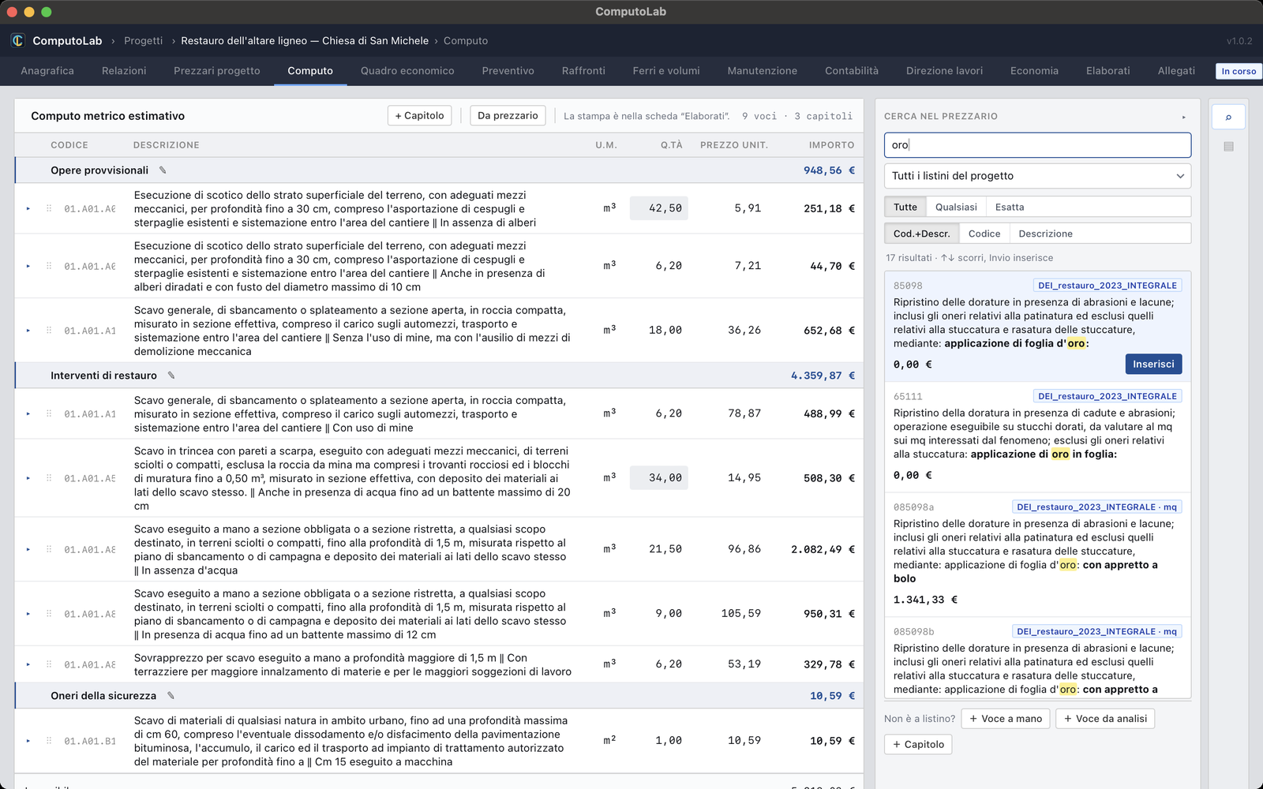Screen dimensions: 1263x789
Task: Grab drag handle of the 488,99 € row
Action: point(49,413)
